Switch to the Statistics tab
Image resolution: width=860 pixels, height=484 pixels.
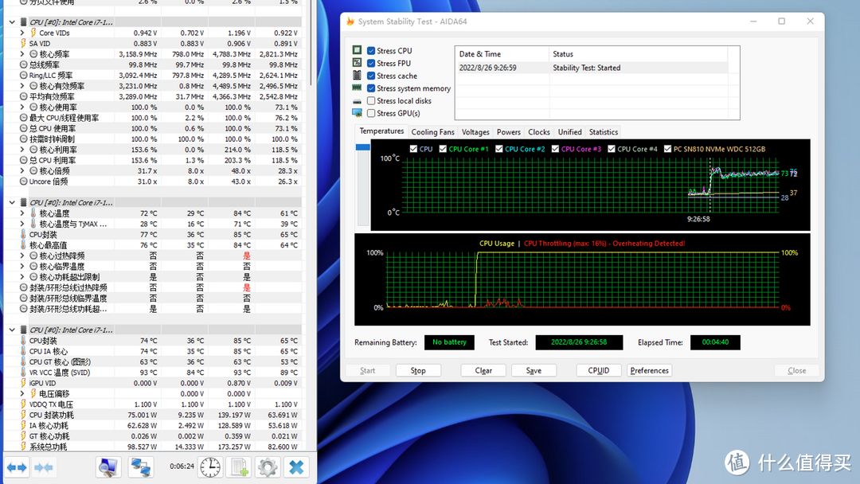coord(604,132)
